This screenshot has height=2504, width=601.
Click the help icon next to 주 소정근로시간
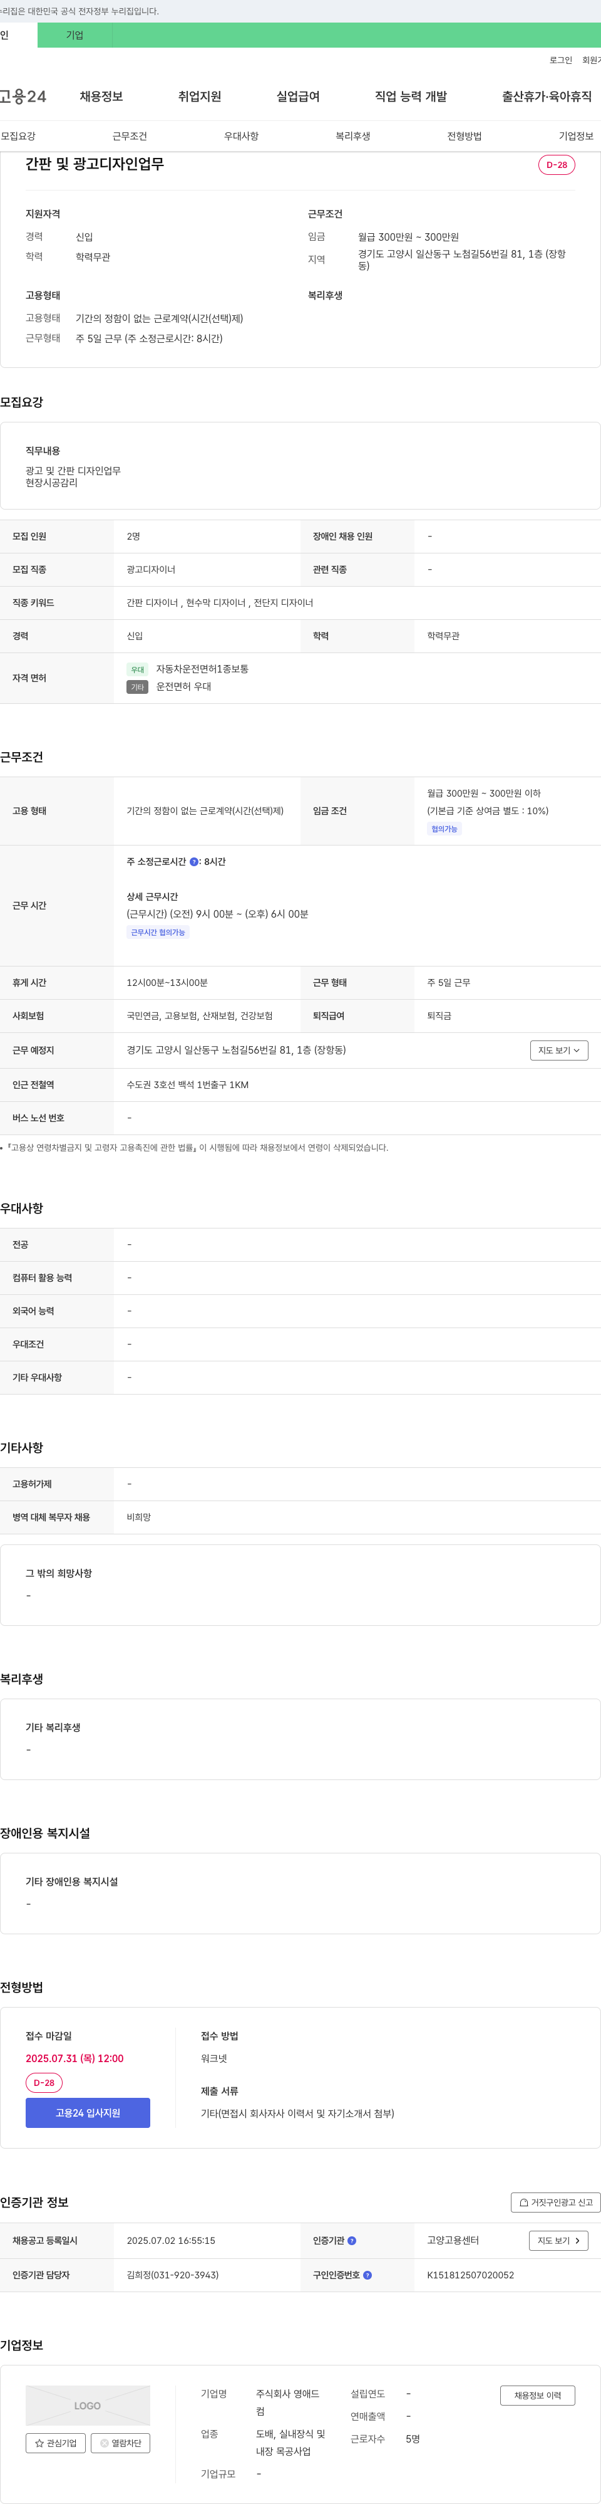(x=193, y=862)
